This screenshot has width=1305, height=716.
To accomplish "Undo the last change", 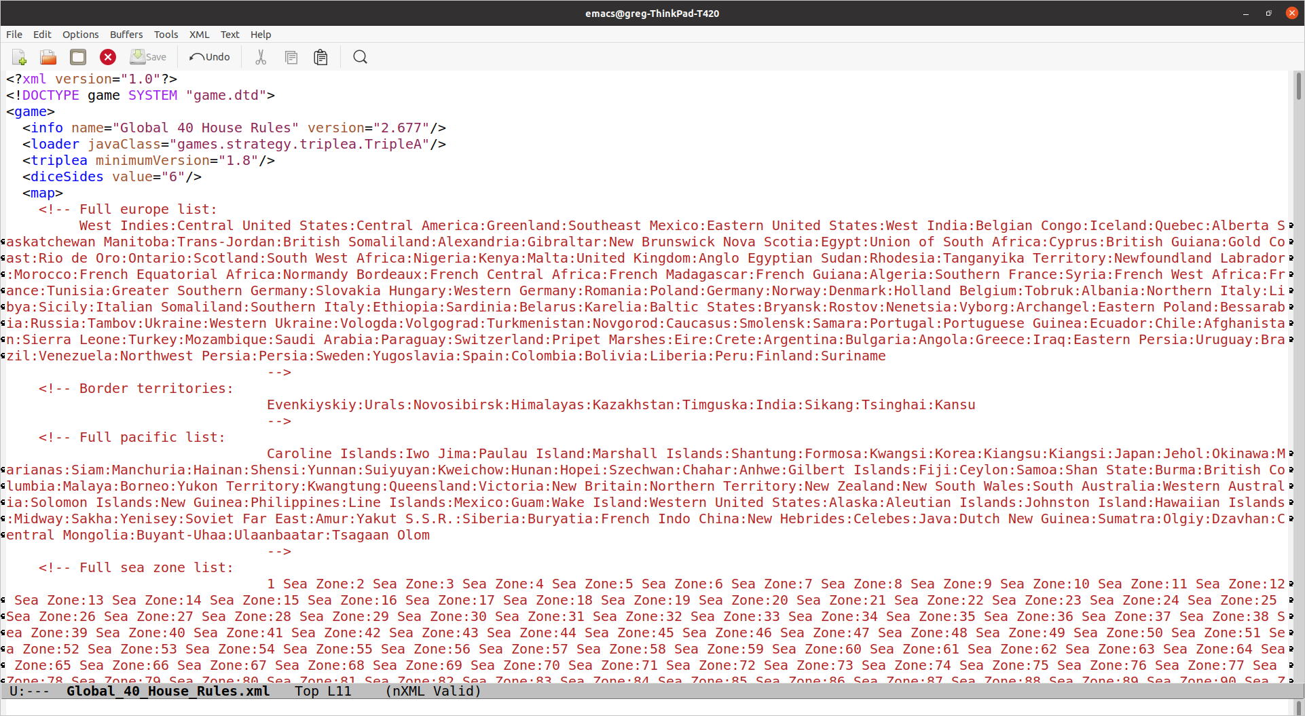I will [x=210, y=57].
